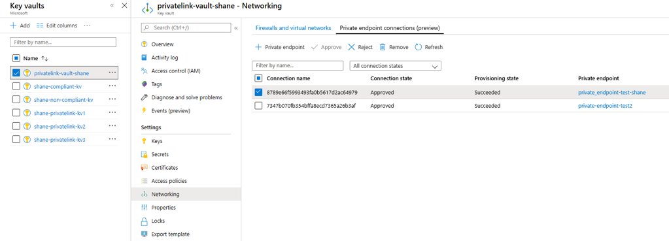Screen dimensions: 669x241
Task: Open context menu ellipsis for shane-non-compliant-kv
Action: click(x=112, y=99)
